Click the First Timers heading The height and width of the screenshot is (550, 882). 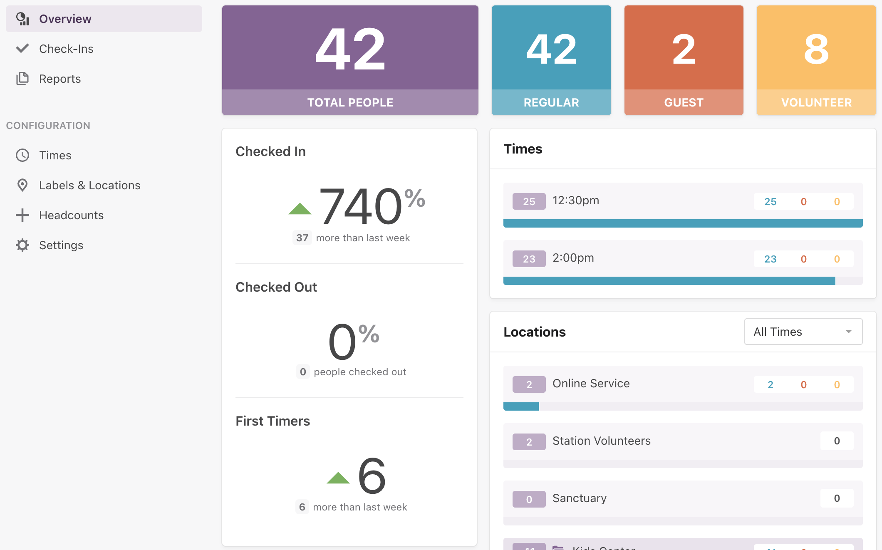[x=273, y=421]
